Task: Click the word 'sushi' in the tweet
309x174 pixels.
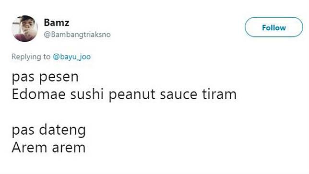Action: tap(87, 94)
